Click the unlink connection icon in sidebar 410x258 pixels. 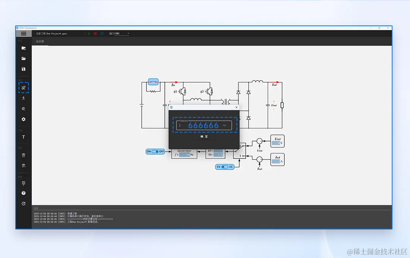tap(24, 88)
